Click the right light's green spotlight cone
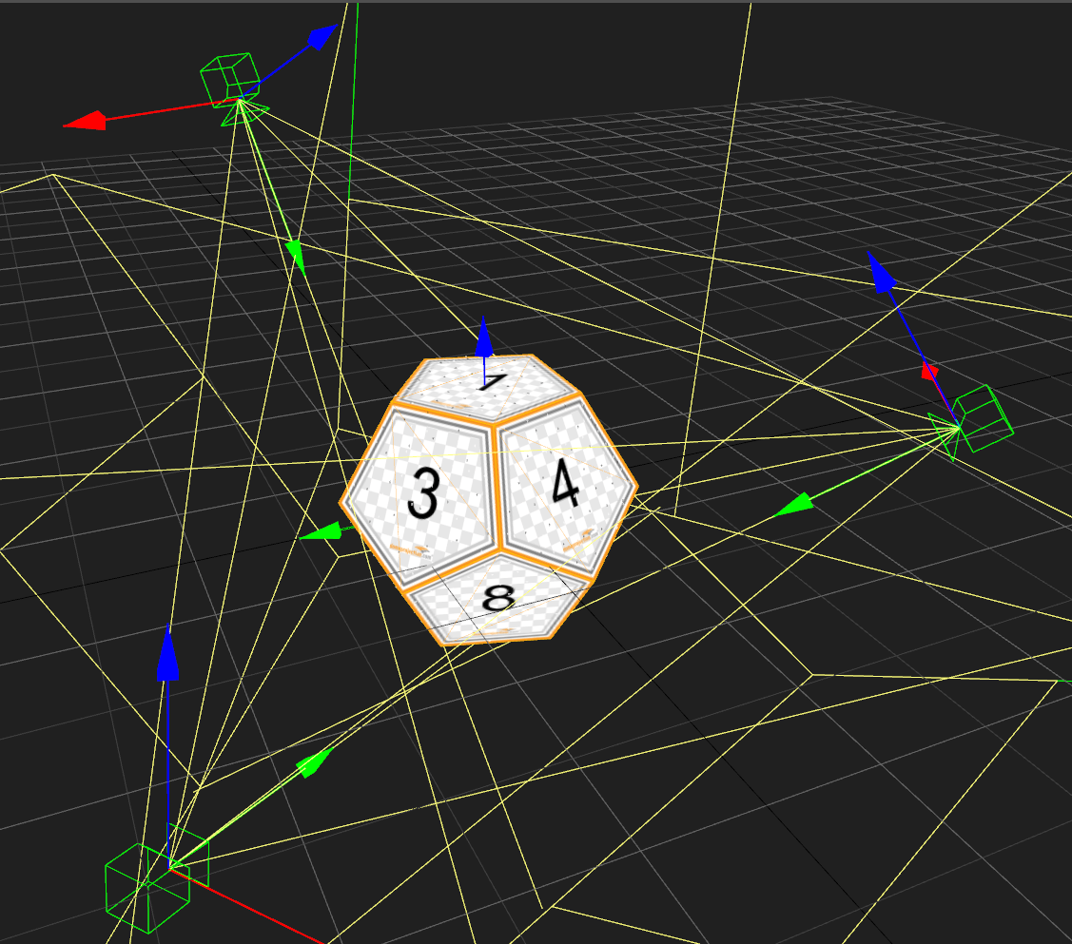Screen dimensions: 1072x944 click(945, 435)
